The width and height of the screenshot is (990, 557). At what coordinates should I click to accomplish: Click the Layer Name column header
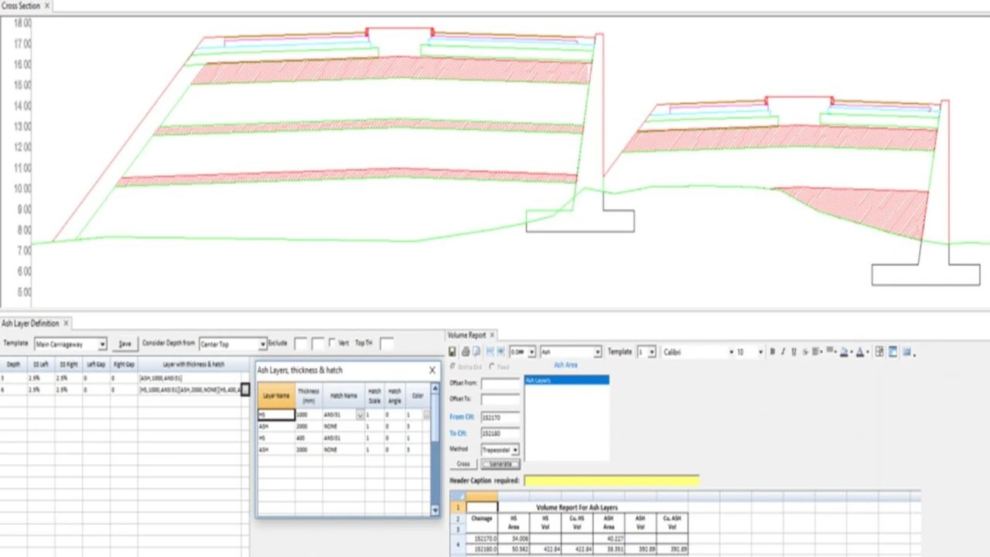click(276, 395)
